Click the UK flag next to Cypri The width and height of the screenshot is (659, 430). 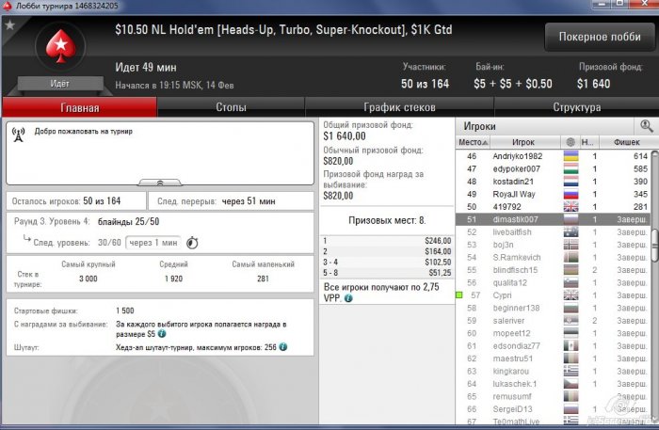(x=571, y=295)
